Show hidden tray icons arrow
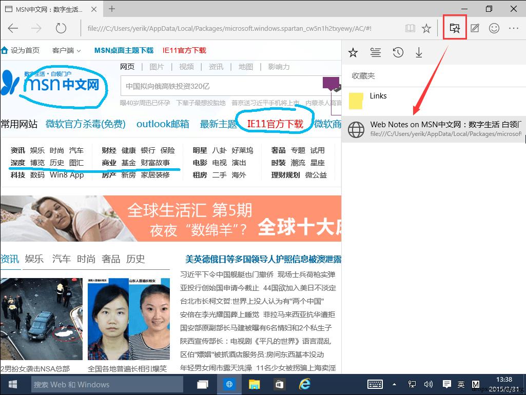The height and width of the screenshot is (395, 526). point(394,384)
